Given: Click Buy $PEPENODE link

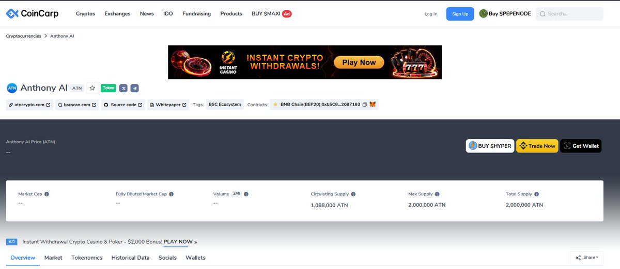Looking at the screenshot, I should pos(505,14).
